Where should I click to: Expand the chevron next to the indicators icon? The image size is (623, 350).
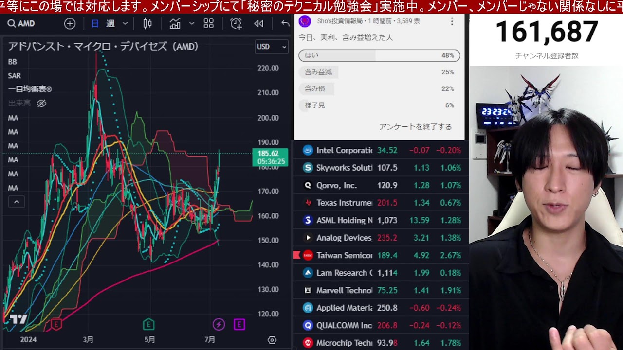tap(191, 23)
